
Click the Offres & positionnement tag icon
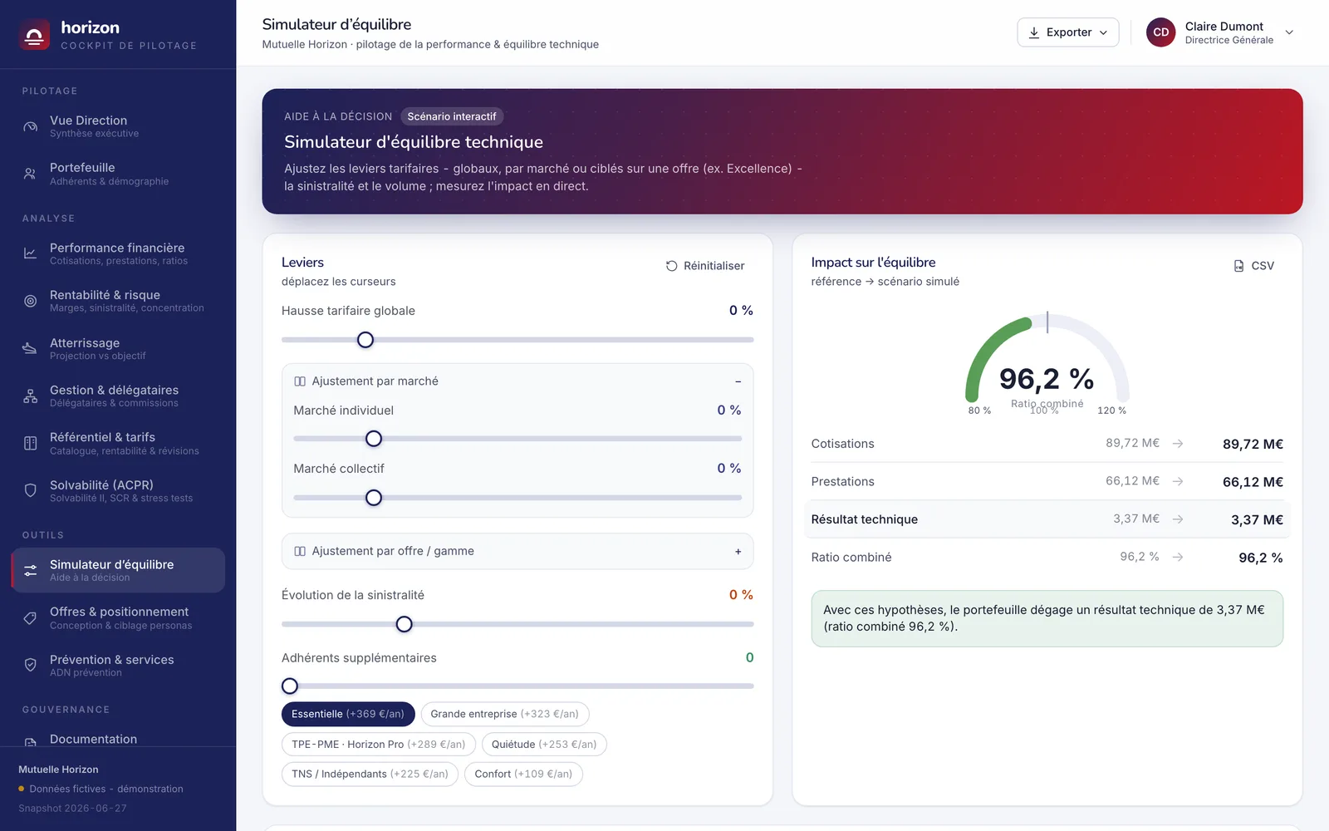(30, 617)
